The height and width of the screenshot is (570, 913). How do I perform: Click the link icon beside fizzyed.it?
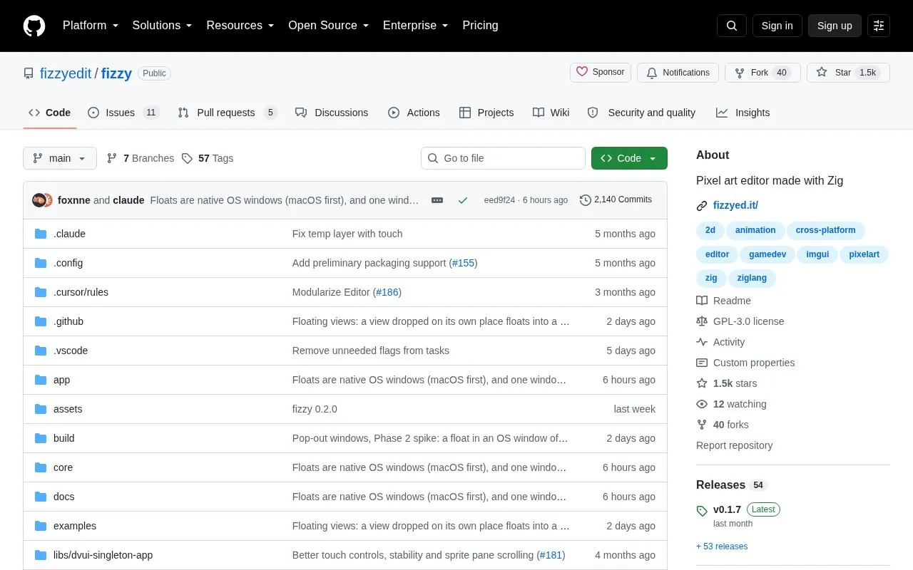point(702,206)
